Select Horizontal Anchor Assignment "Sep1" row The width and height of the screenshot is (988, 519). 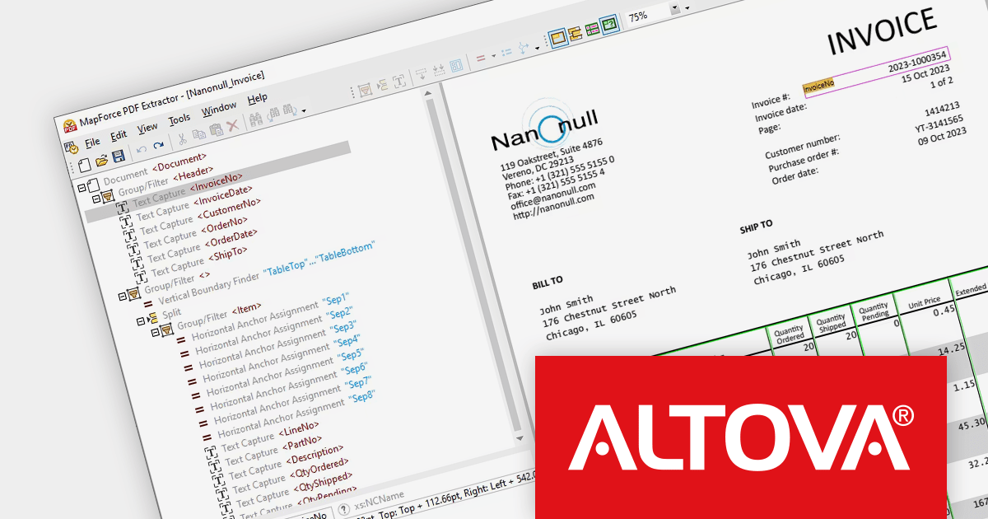tap(263, 318)
